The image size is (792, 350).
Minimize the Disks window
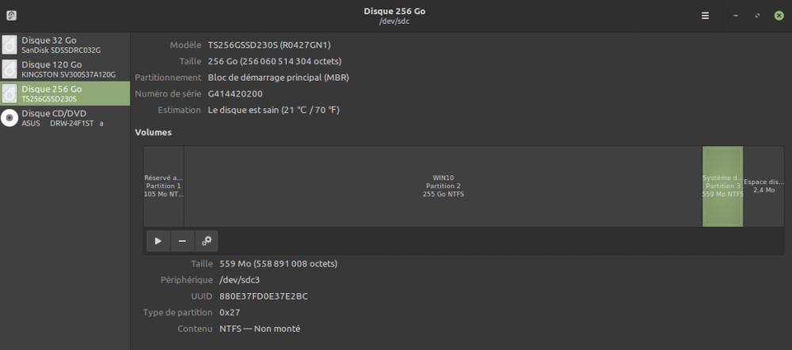coord(737,16)
